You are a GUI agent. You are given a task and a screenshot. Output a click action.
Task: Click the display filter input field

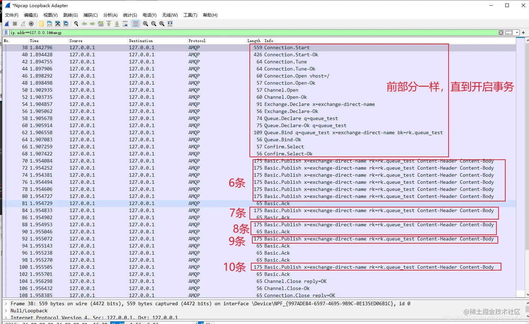point(253,33)
